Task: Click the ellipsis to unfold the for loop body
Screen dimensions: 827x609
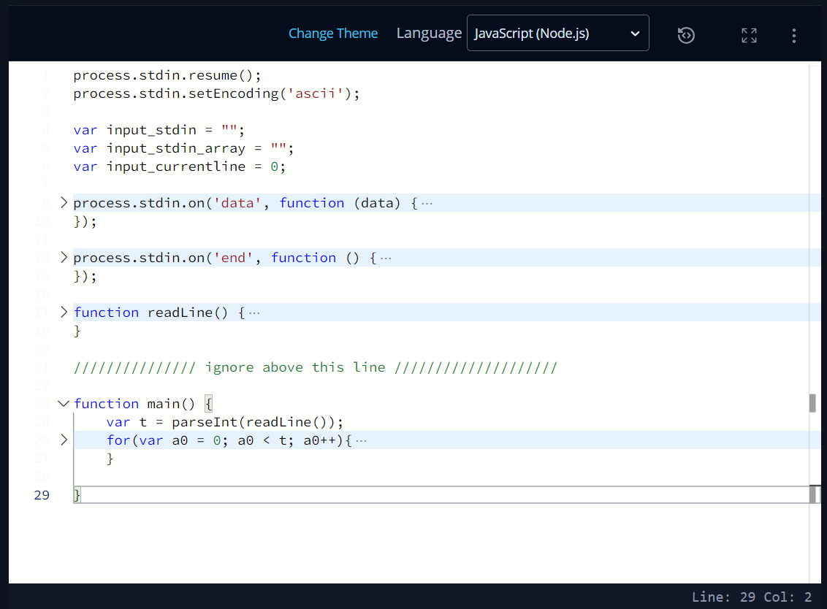Action: [362, 440]
